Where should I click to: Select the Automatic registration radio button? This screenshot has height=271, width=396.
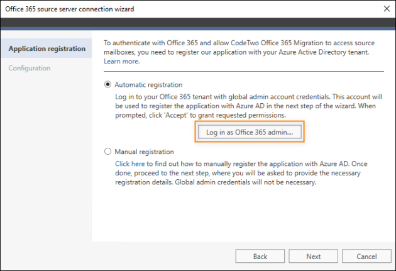pyautogui.click(x=108, y=85)
